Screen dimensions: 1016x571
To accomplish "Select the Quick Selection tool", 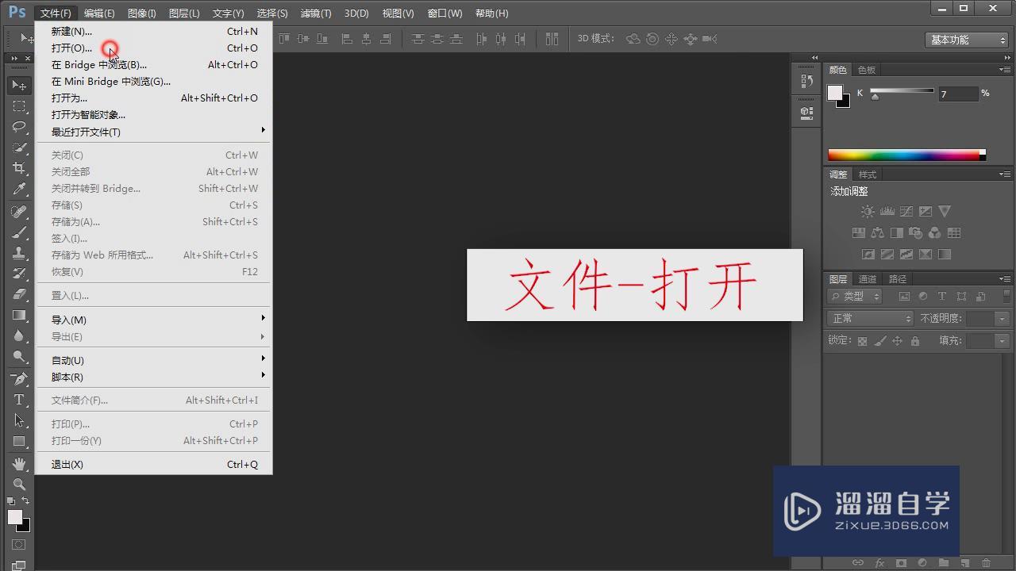I will coord(19,148).
